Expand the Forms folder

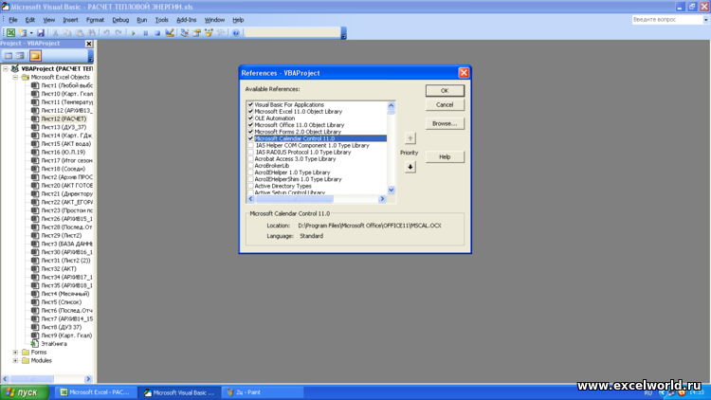point(15,352)
